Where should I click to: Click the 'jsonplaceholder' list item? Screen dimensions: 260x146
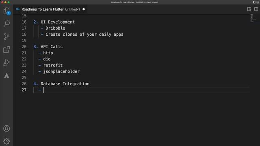point(61,71)
